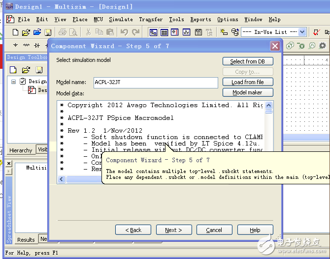Click the Cancel button in wizard
The image size is (330, 259).
click(x=214, y=230)
